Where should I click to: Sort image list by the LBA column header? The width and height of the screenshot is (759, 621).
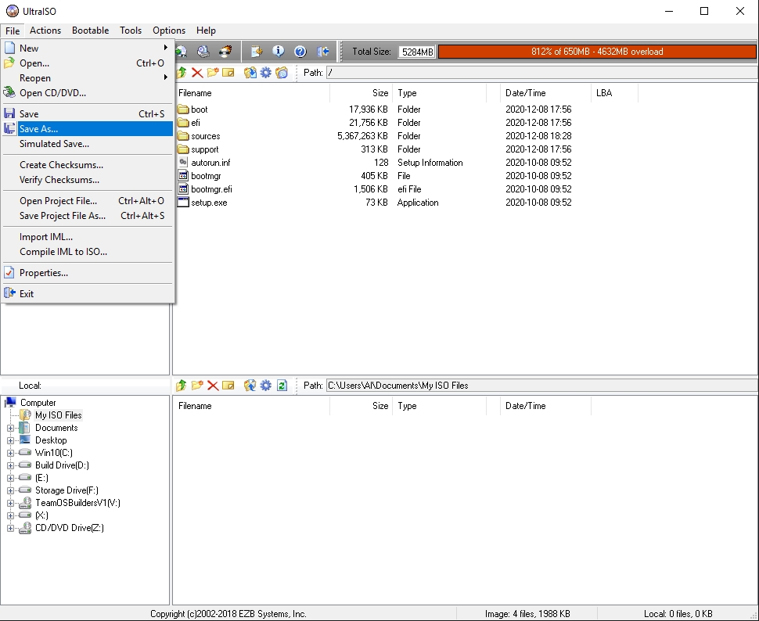click(x=614, y=93)
